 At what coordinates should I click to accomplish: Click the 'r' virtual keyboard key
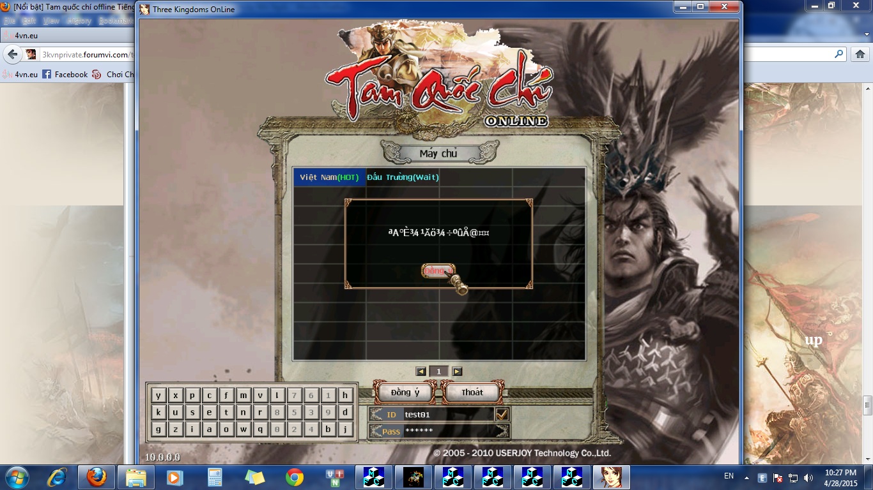tap(260, 412)
